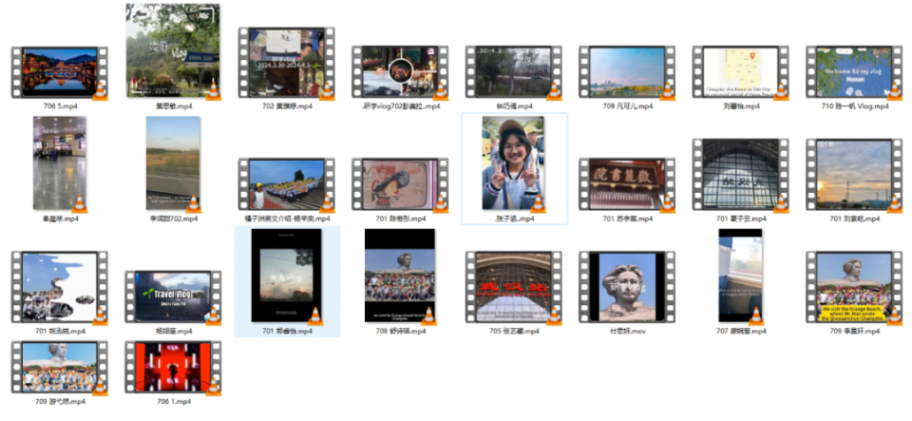This screenshot has width=912, height=421.
Task: Click the 701 夏子云.mp4 glass dome video
Action: (x=740, y=176)
